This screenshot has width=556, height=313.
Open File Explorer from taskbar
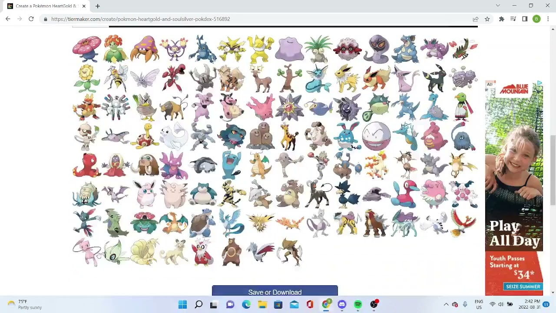262,304
